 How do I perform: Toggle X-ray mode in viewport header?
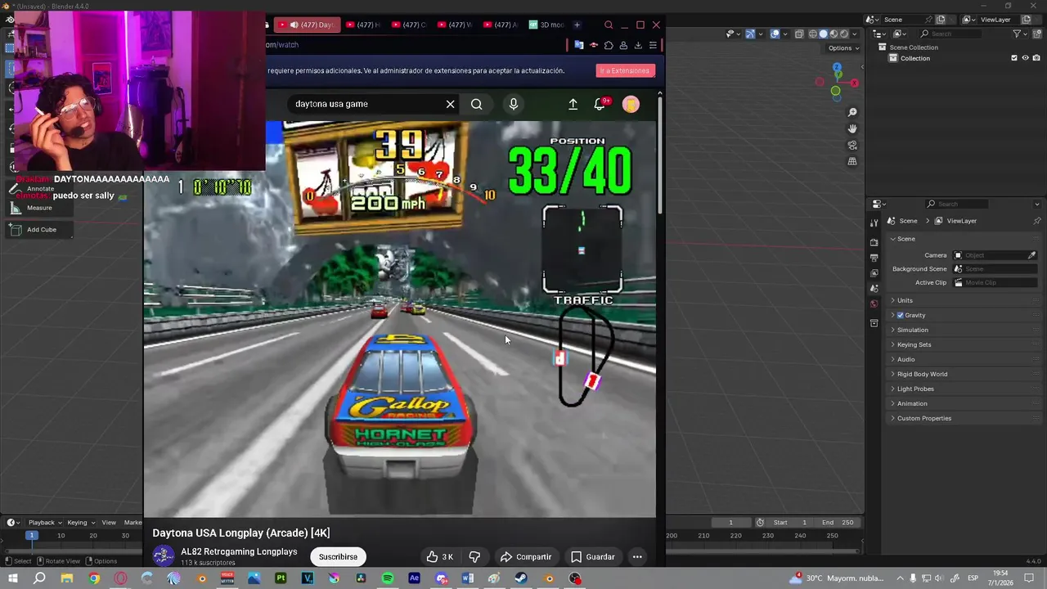click(798, 34)
